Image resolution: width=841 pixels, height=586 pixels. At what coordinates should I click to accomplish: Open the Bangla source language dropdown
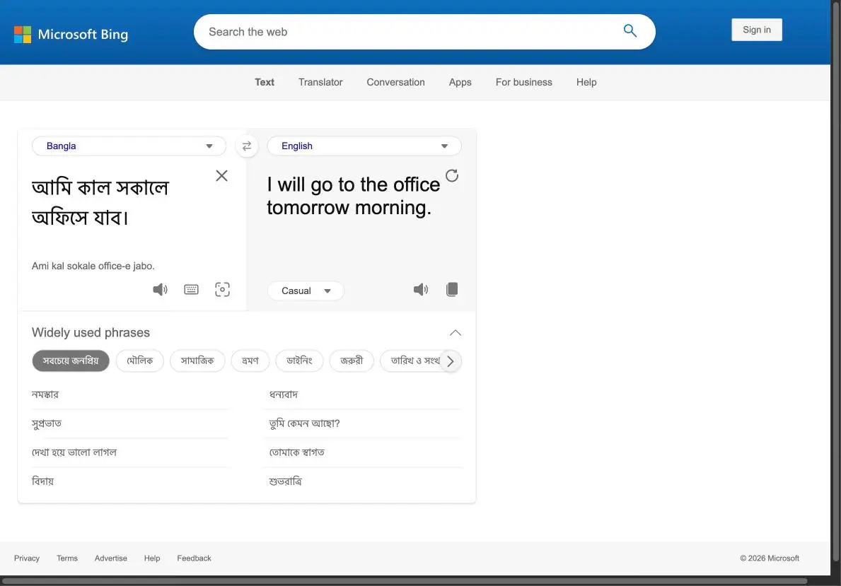click(129, 146)
